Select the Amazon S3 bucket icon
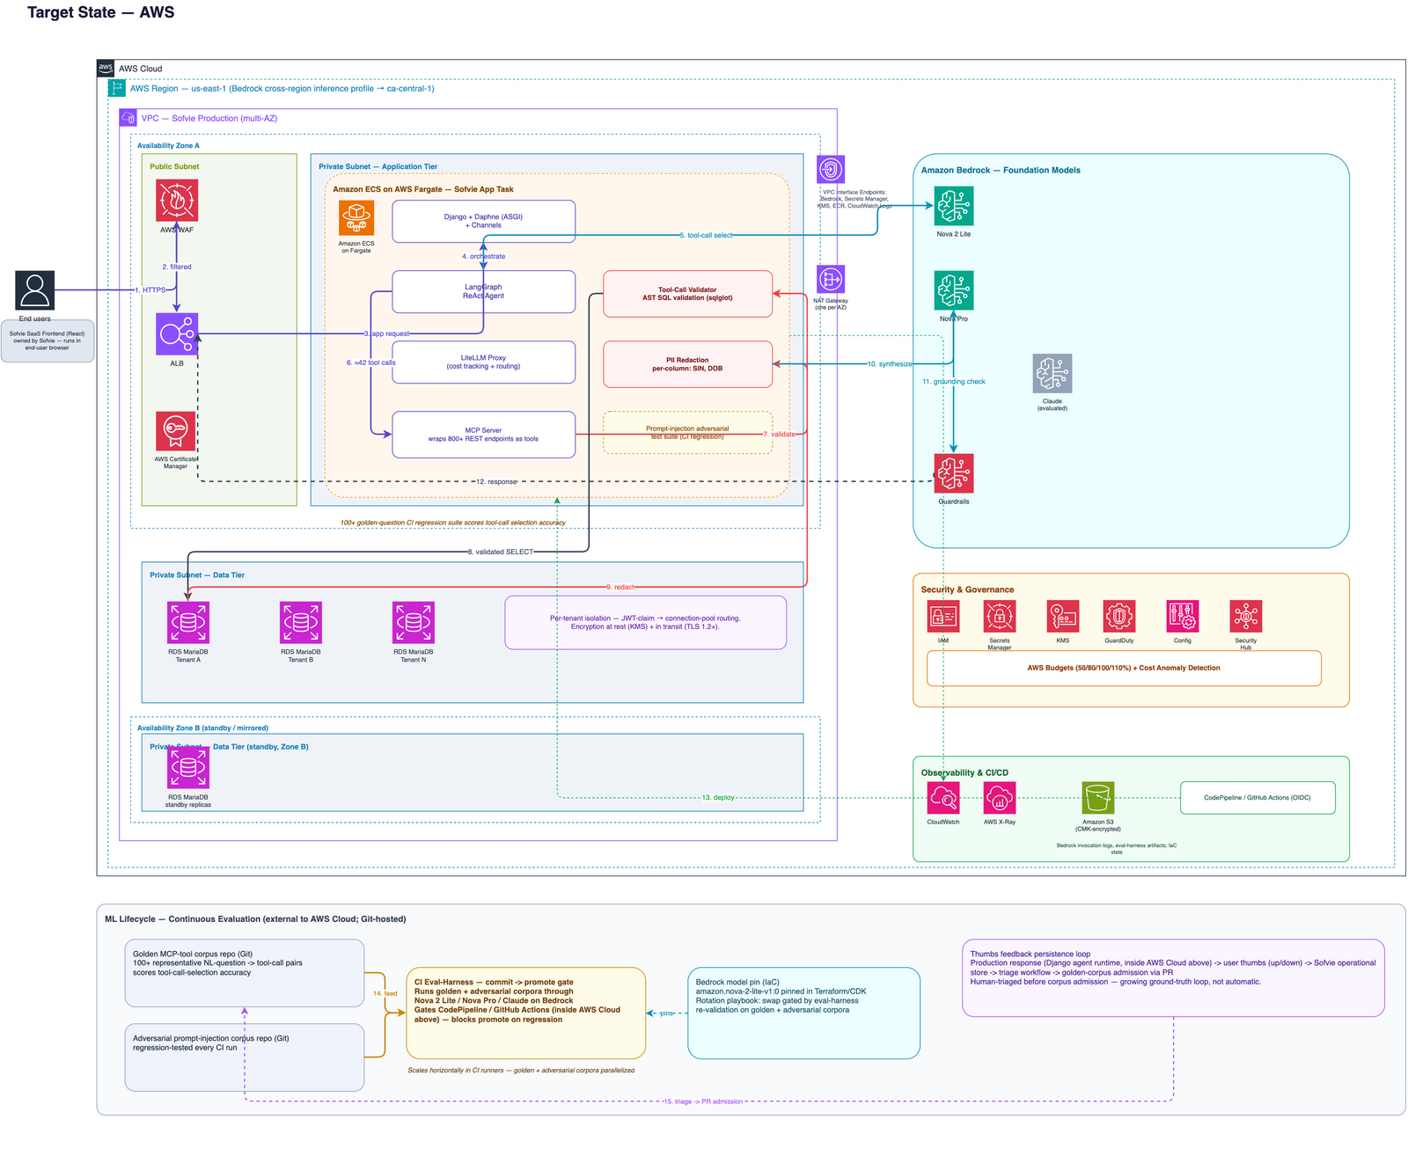The height and width of the screenshot is (1156, 1408). pyautogui.click(x=1098, y=798)
